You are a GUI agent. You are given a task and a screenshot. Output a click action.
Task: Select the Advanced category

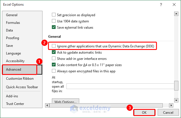(22, 69)
